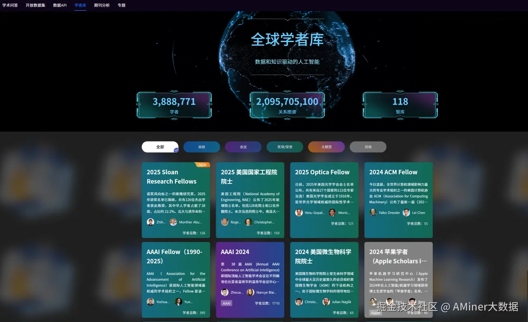This screenshot has height=322, width=528.
Task: Open the 期刊分析 tab
Action: click(101, 5)
